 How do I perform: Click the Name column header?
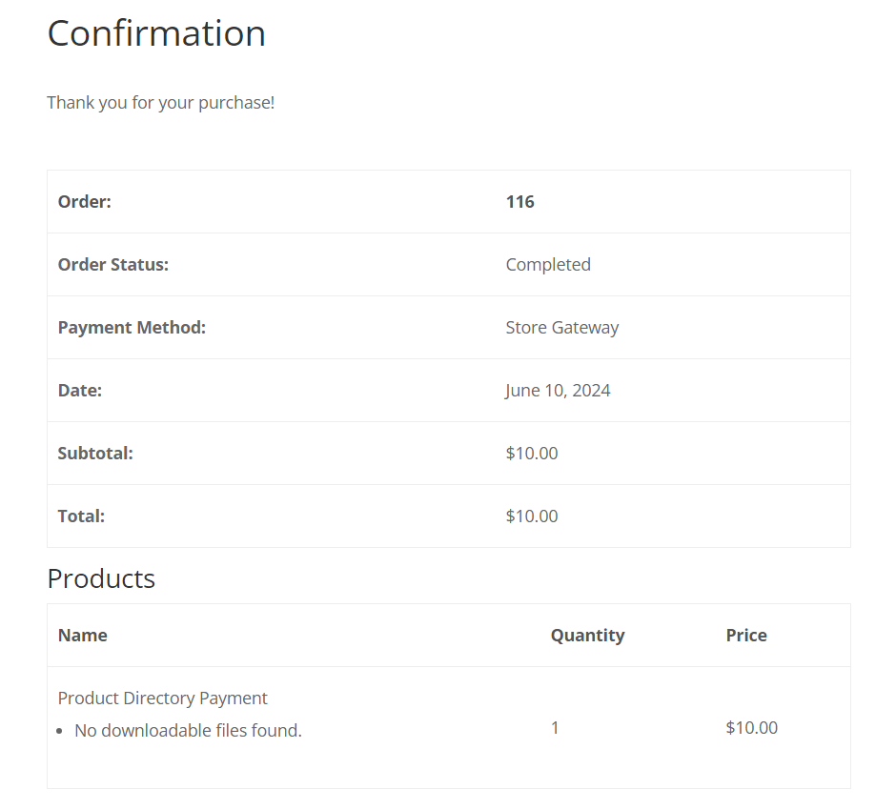click(x=83, y=636)
